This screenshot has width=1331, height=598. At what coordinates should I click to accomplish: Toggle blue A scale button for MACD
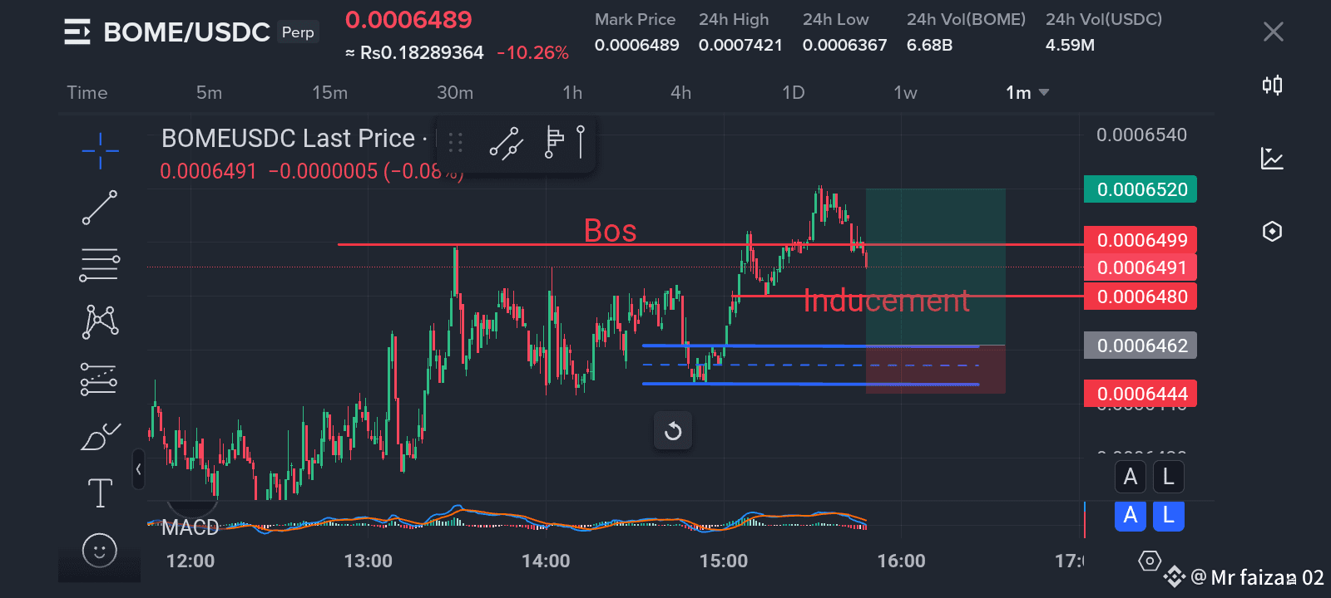[1131, 515]
